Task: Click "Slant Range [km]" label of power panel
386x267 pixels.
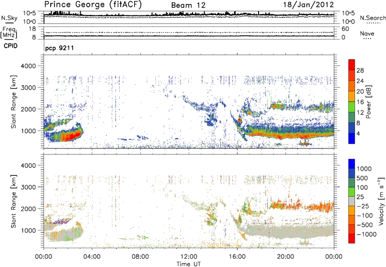Action: coord(14,102)
